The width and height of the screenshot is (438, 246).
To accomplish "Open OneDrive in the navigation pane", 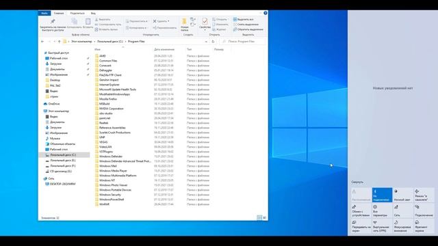I will point(53,104).
